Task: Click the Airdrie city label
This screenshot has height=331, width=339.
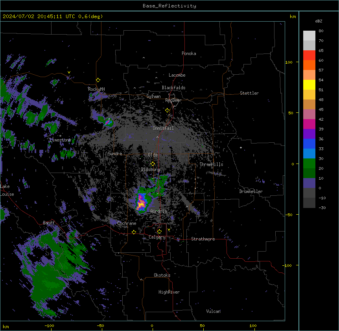Action: pos(159,211)
